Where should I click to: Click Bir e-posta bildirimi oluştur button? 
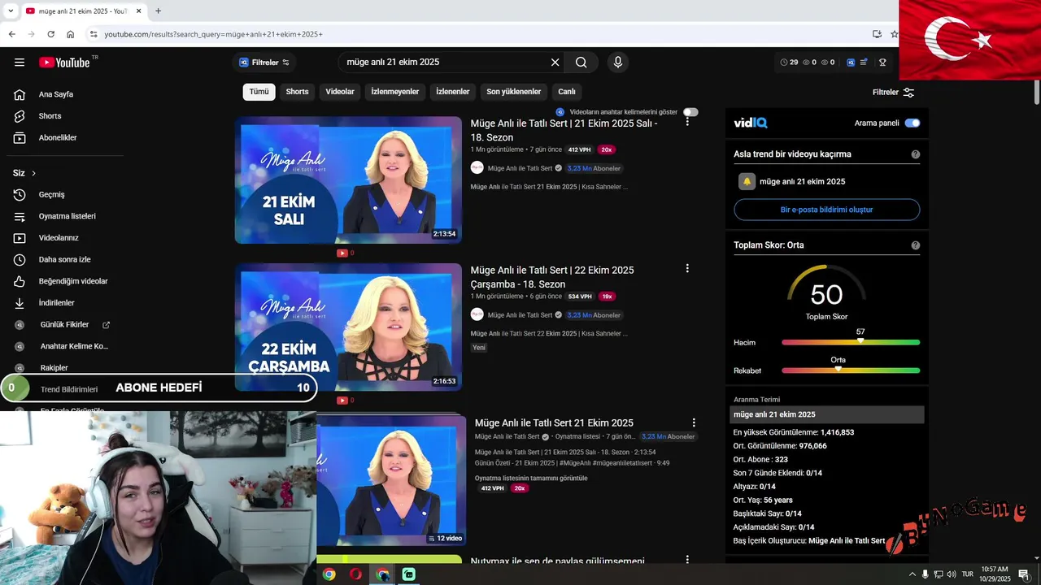click(827, 210)
